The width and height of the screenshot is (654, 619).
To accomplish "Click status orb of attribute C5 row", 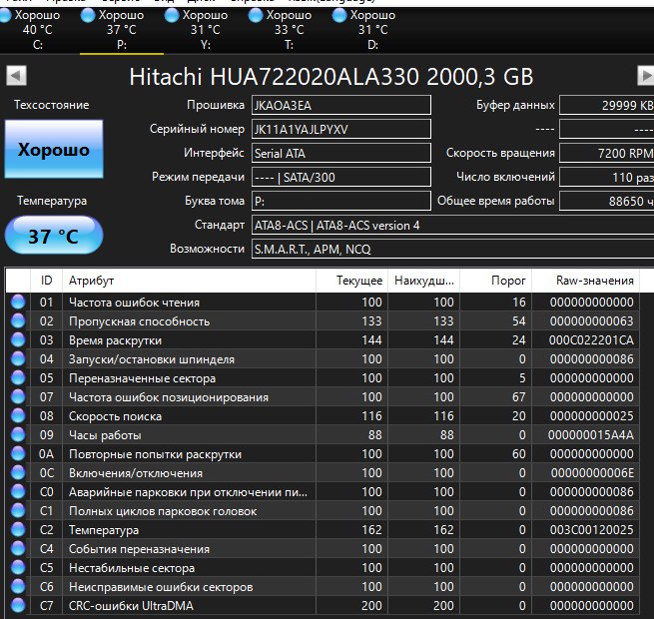I will (x=18, y=567).
